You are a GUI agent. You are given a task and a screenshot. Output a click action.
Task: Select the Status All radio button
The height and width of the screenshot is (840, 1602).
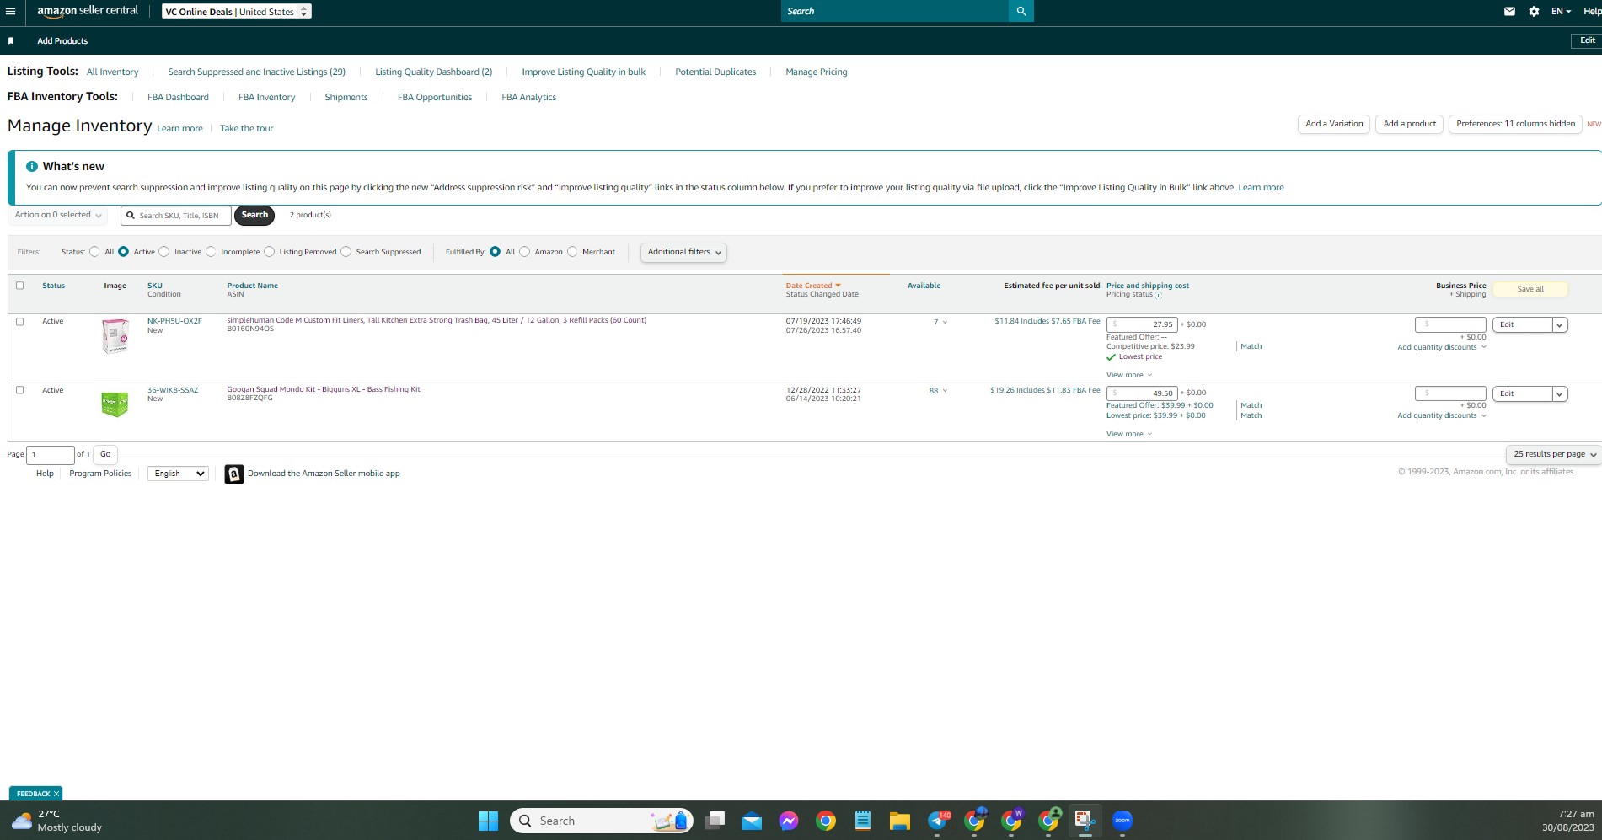tap(94, 252)
